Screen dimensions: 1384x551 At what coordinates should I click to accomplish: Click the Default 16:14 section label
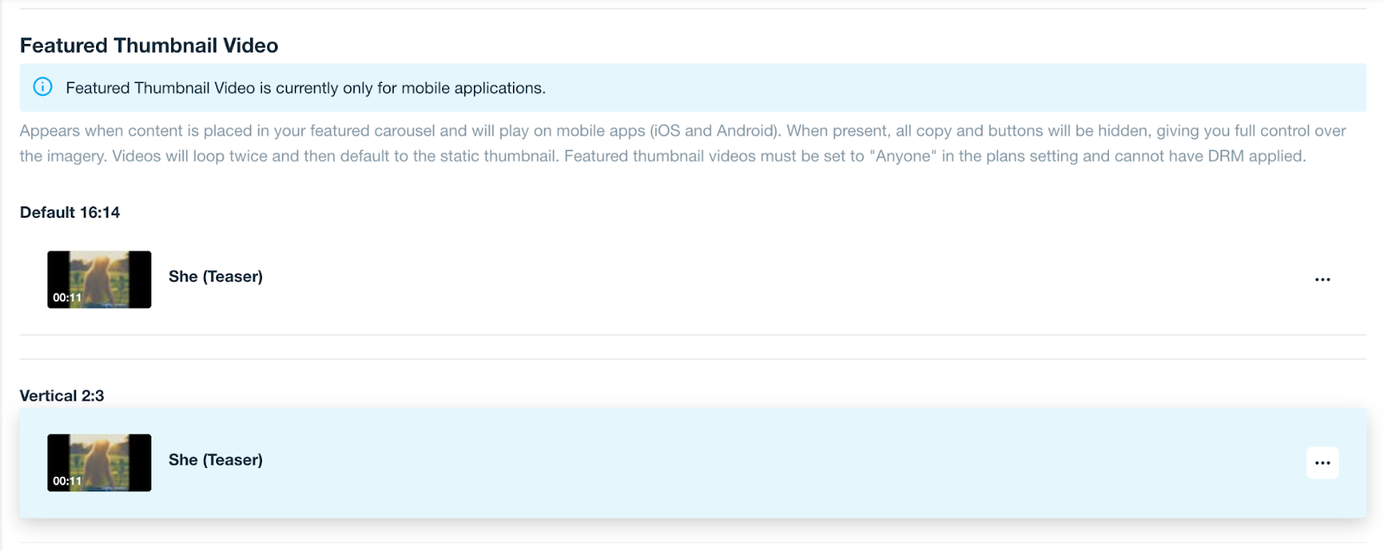click(70, 212)
